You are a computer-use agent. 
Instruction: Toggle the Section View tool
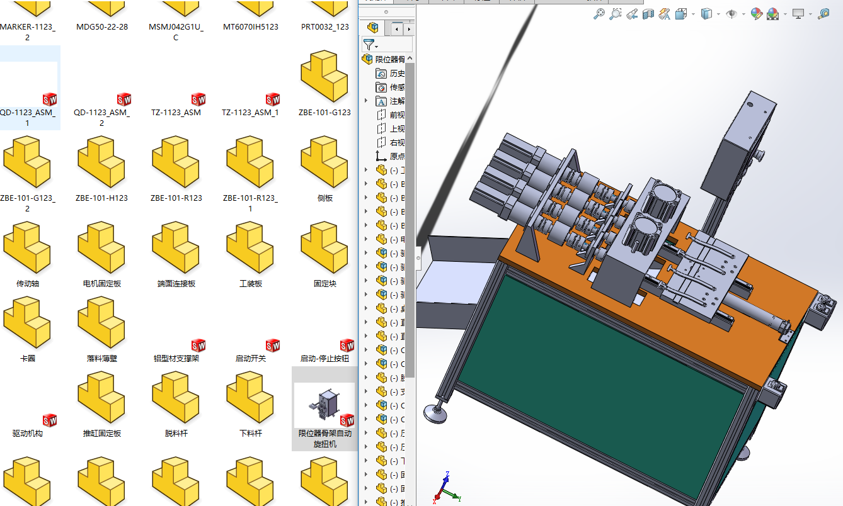click(648, 14)
